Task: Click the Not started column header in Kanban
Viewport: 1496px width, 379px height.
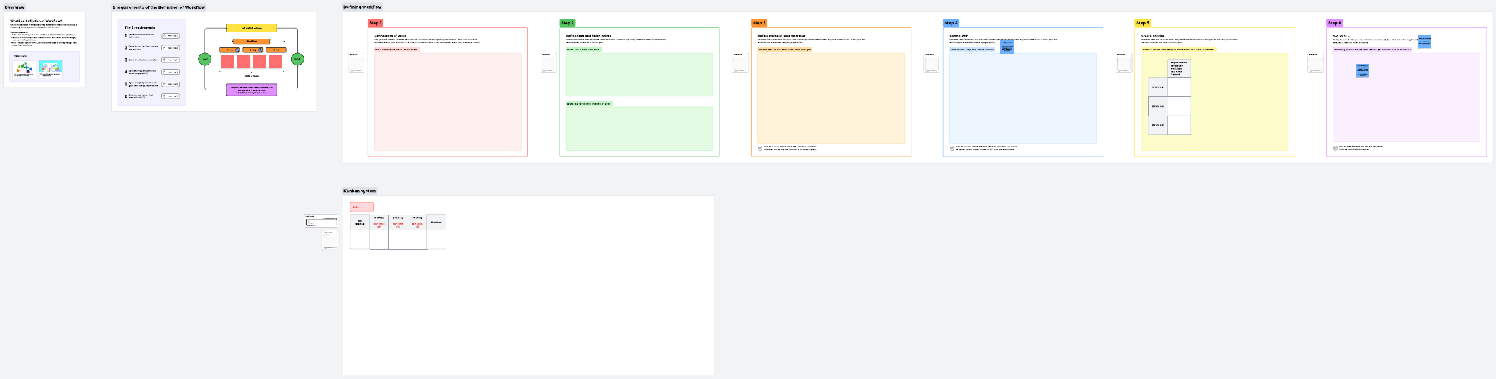Action: [360, 222]
